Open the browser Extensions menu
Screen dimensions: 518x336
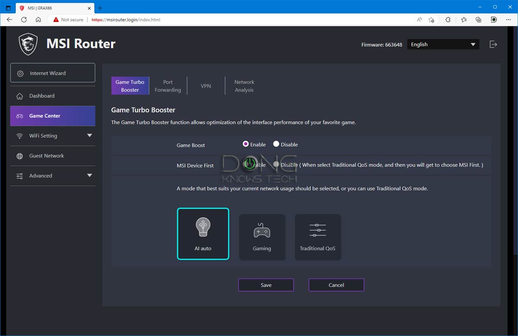448,19
